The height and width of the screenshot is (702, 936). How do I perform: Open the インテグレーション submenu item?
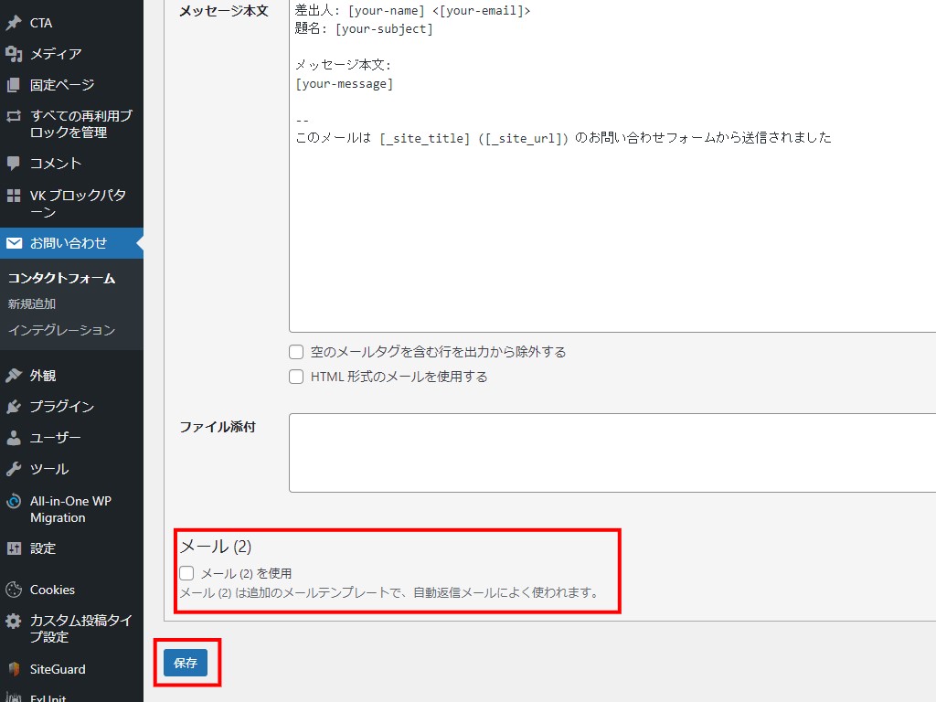tap(61, 330)
